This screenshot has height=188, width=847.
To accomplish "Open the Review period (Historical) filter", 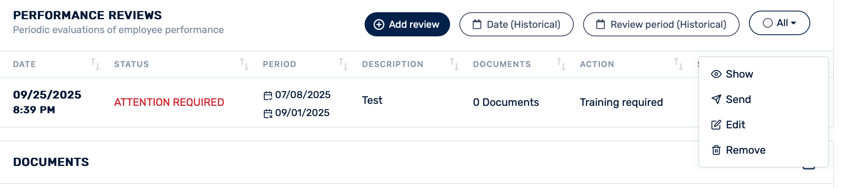I will (x=661, y=25).
